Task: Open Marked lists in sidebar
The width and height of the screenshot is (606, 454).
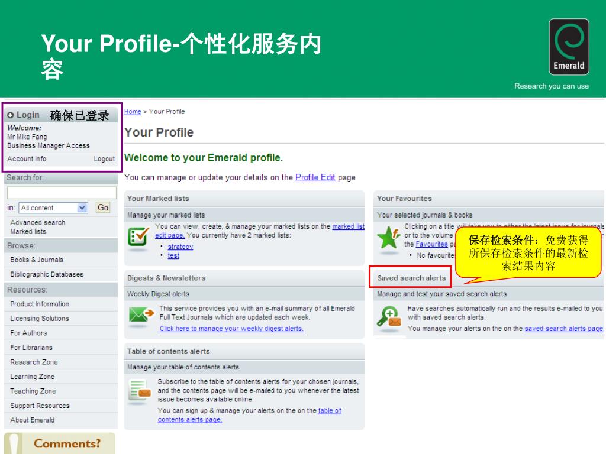Action: click(x=28, y=231)
